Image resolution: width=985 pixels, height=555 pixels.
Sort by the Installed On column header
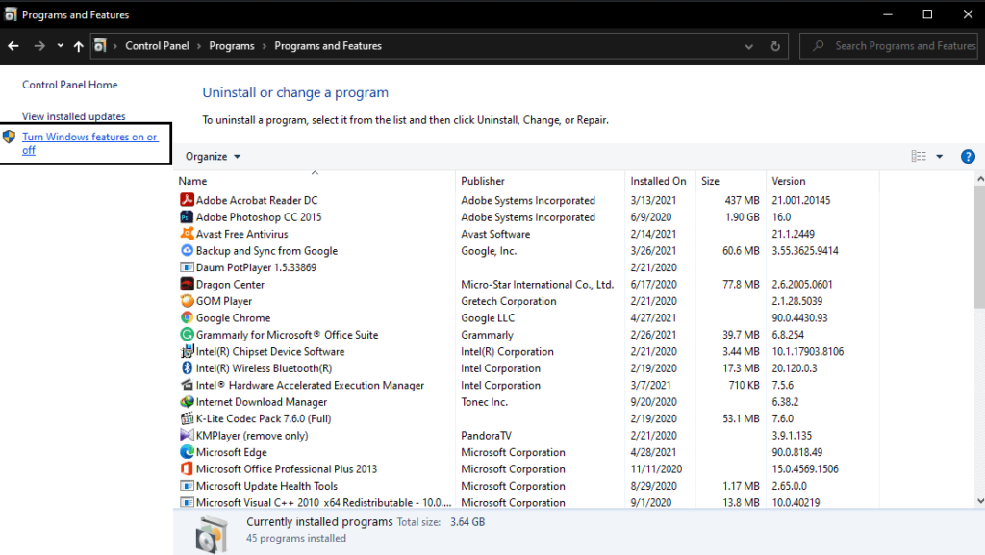660,181
